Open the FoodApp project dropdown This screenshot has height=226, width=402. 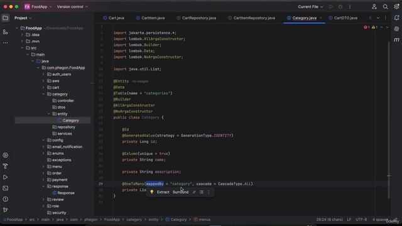(38, 7)
